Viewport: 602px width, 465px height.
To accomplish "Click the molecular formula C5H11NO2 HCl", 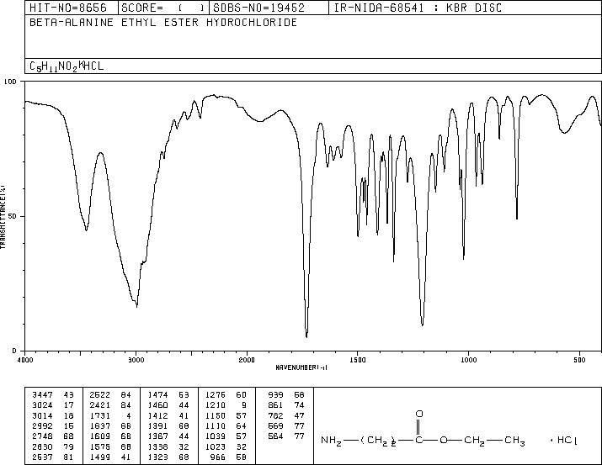I will point(67,66).
